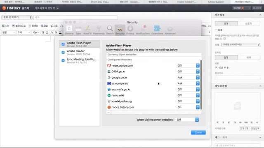Open the Search preferences pane

tap(110, 30)
